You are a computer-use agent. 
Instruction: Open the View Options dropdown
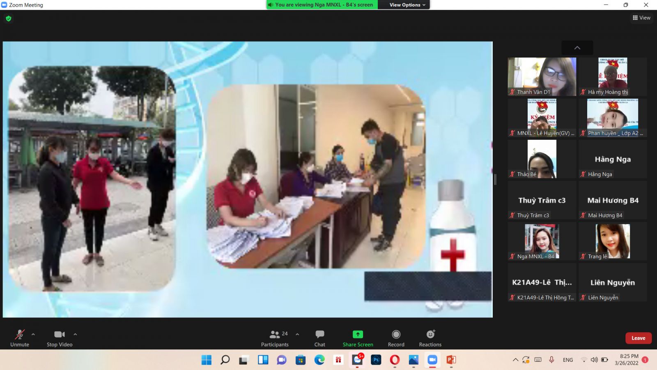(407, 5)
